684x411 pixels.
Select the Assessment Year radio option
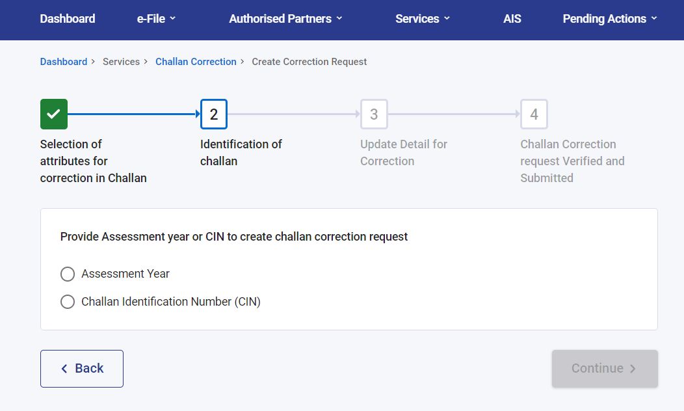pos(68,274)
